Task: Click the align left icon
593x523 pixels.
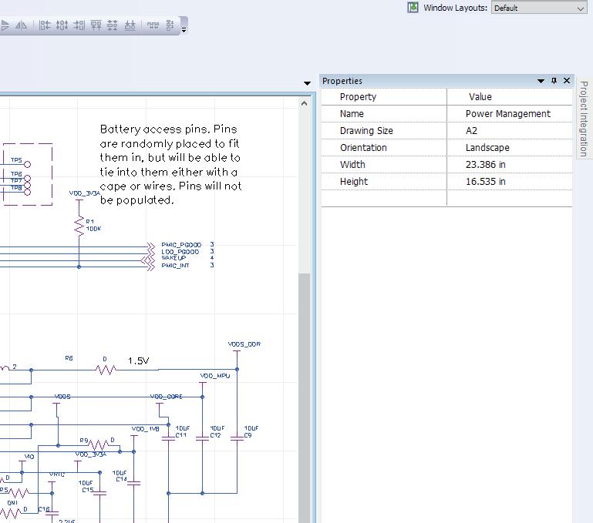Action: click(45, 25)
